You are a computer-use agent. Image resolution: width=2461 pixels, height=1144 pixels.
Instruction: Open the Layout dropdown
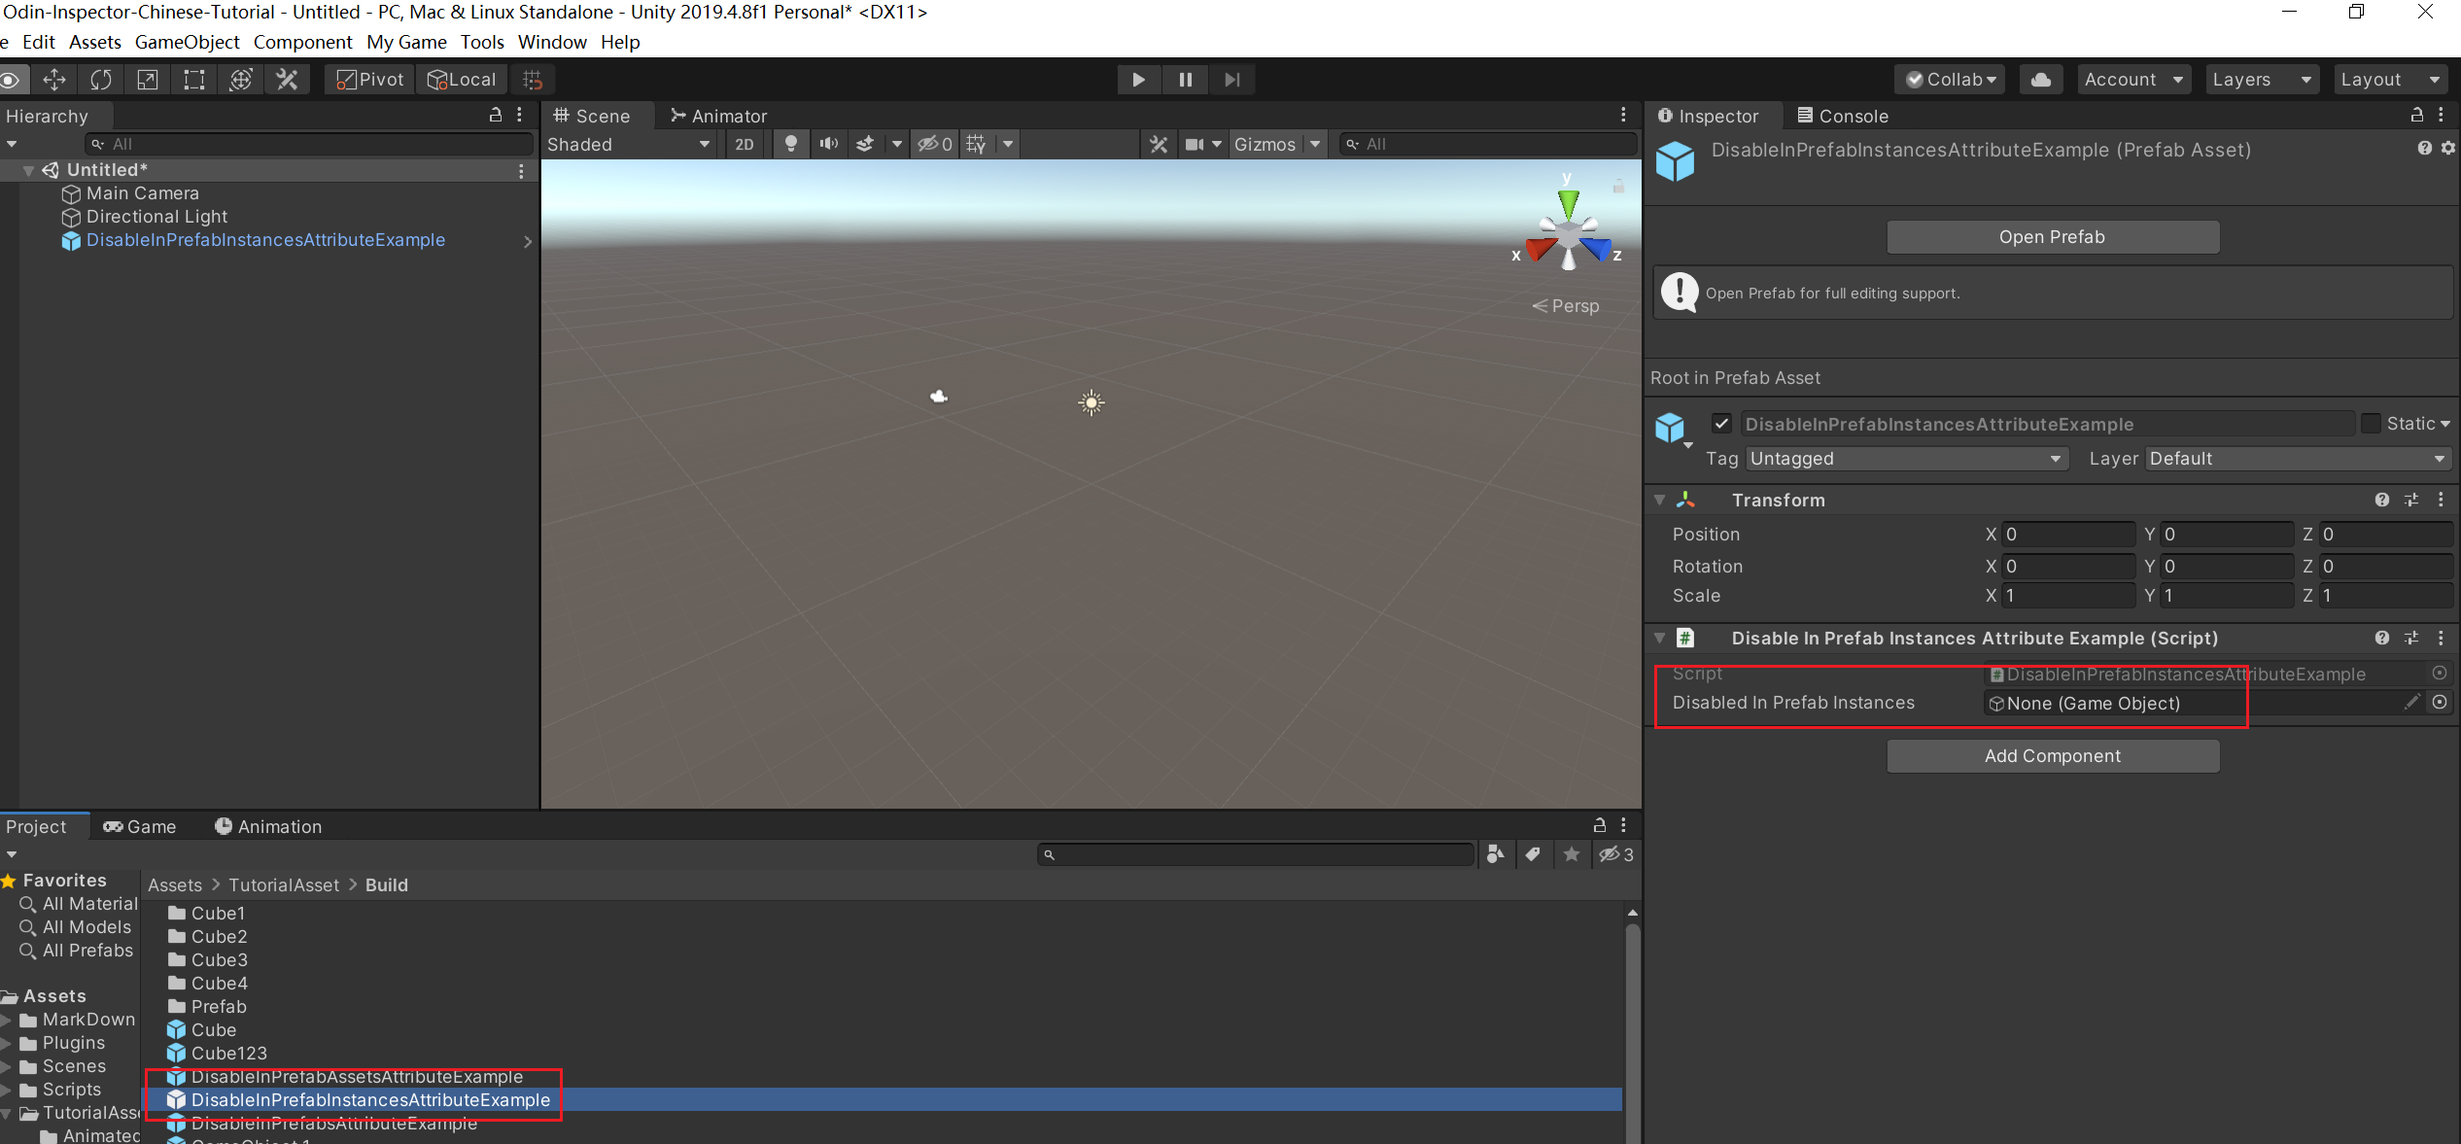[x=2391, y=80]
